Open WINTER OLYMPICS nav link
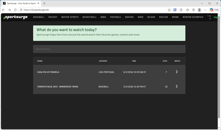This screenshot has width=221, height=130. [x=193, y=17]
